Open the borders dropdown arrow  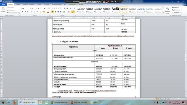click(74, 12)
